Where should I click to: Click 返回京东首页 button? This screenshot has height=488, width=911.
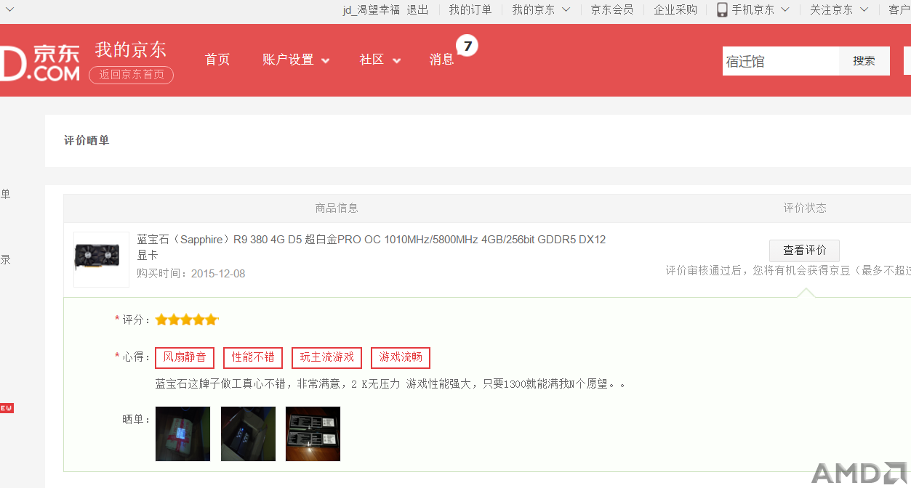(x=132, y=75)
